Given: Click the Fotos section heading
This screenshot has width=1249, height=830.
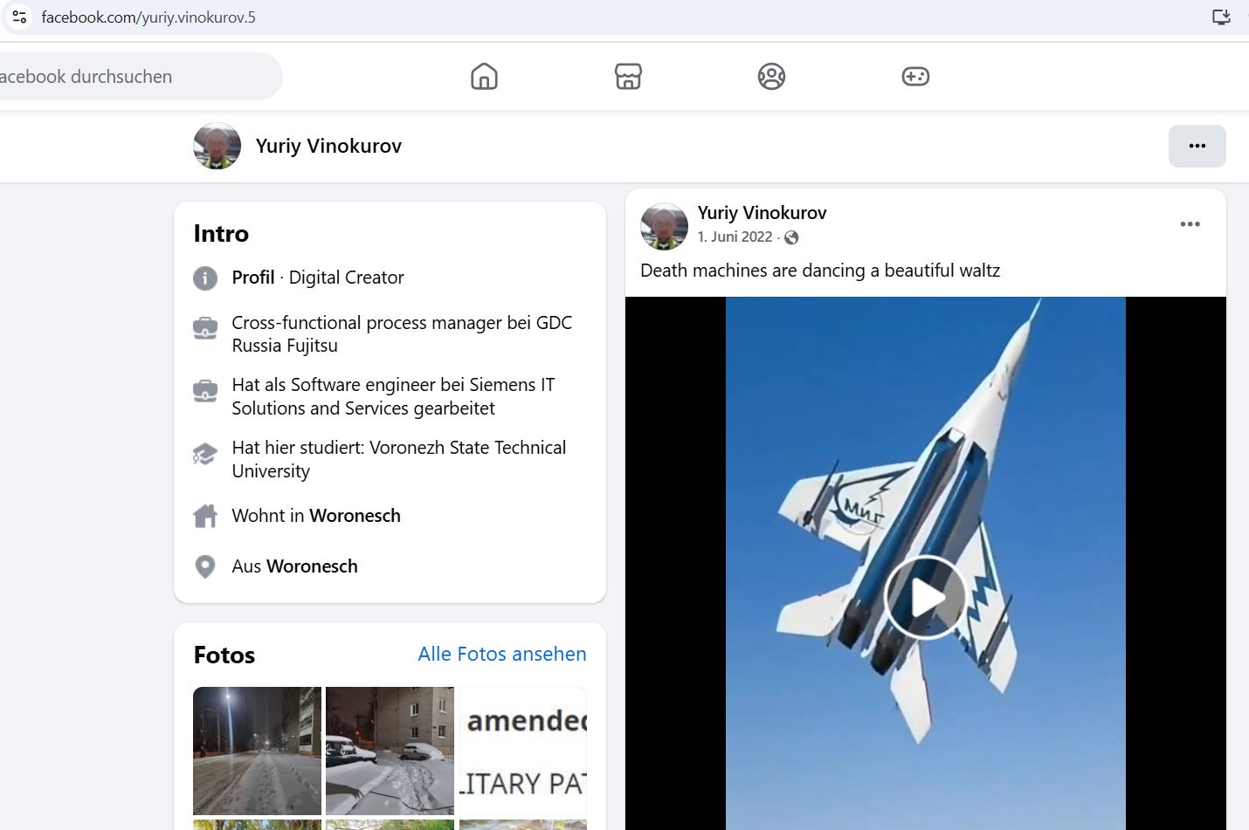Looking at the screenshot, I should click(224, 655).
